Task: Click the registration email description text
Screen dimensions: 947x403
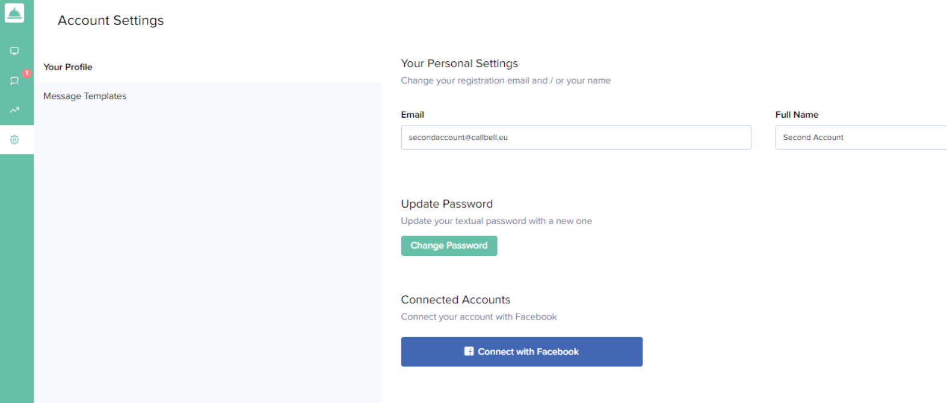Action: (x=505, y=80)
